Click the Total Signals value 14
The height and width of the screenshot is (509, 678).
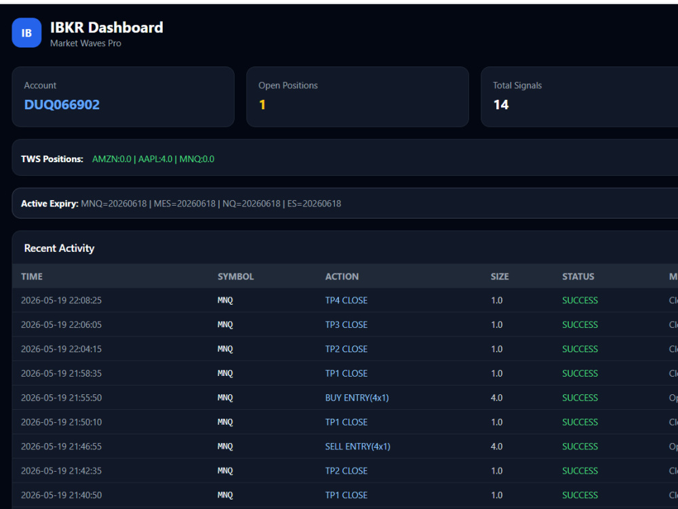pyautogui.click(x=501, y=105)
